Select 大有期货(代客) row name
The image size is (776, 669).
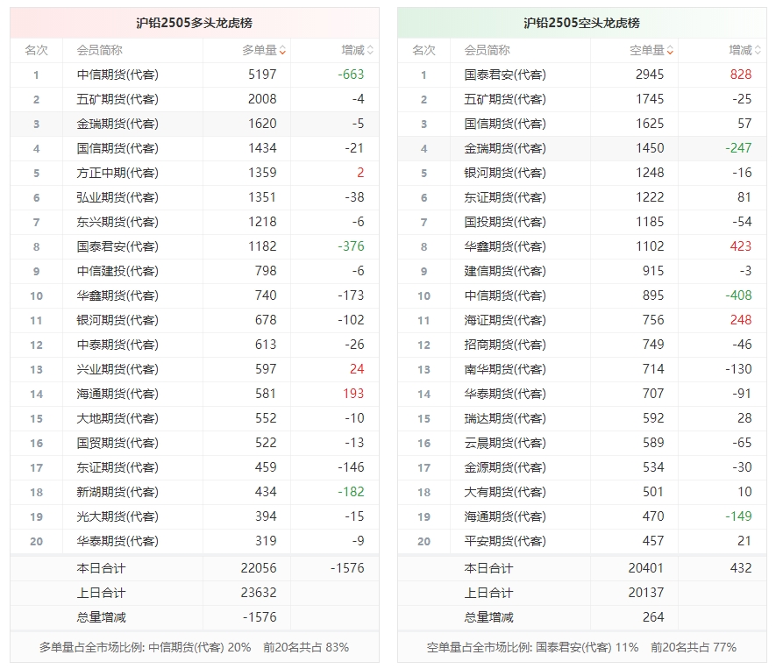505,492
